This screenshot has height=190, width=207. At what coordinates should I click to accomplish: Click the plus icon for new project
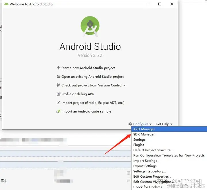[58, 68]
